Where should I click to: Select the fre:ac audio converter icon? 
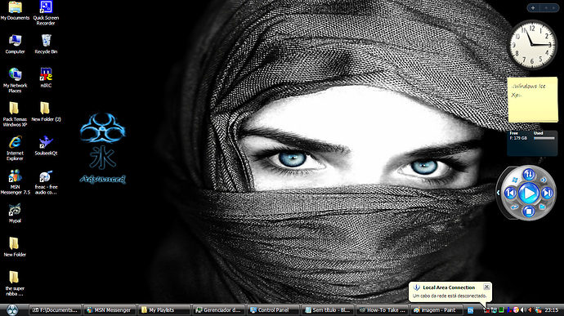46,182
